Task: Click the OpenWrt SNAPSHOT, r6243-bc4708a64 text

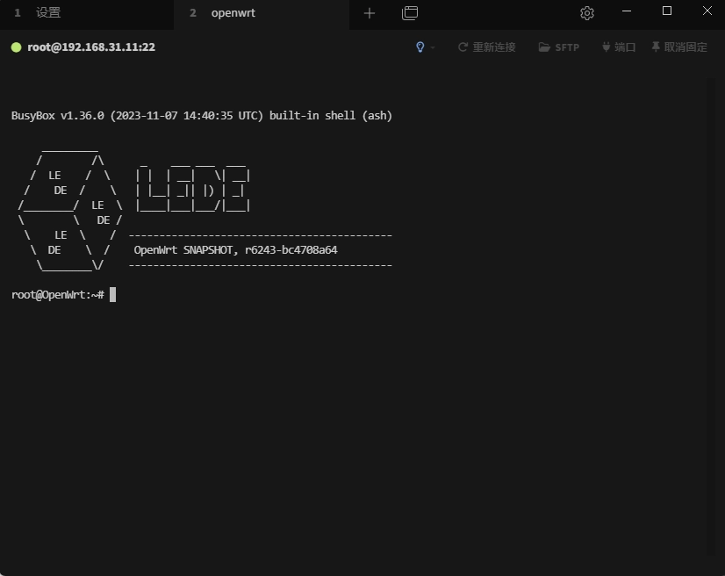Action: (236, 250)
